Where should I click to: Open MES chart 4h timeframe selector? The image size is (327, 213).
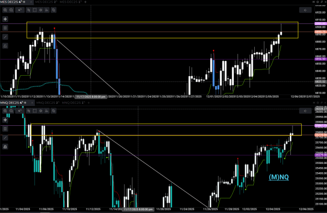20,10
